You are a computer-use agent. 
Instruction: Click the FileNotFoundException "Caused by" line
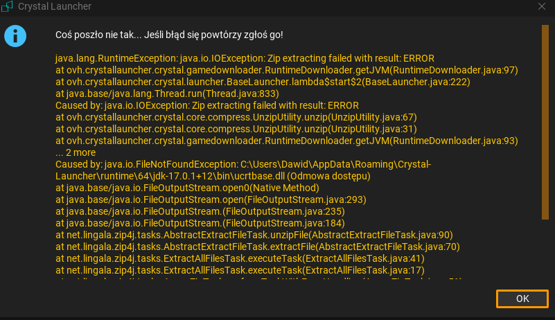[243, 164]
